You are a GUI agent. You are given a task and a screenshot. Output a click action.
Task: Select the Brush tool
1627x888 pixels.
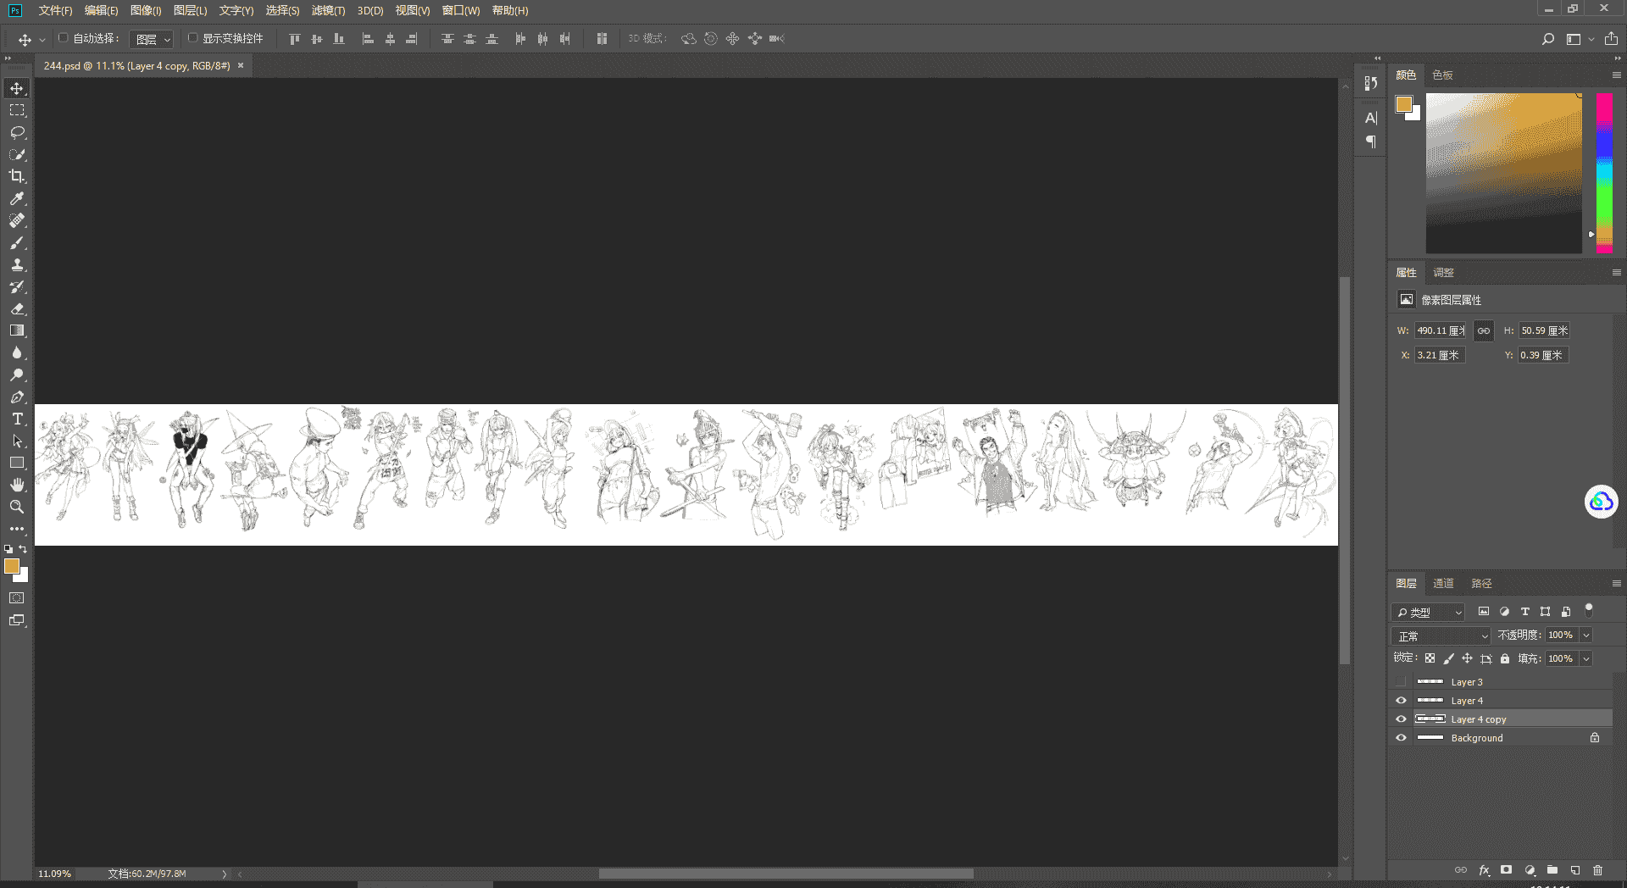[17, 242]
